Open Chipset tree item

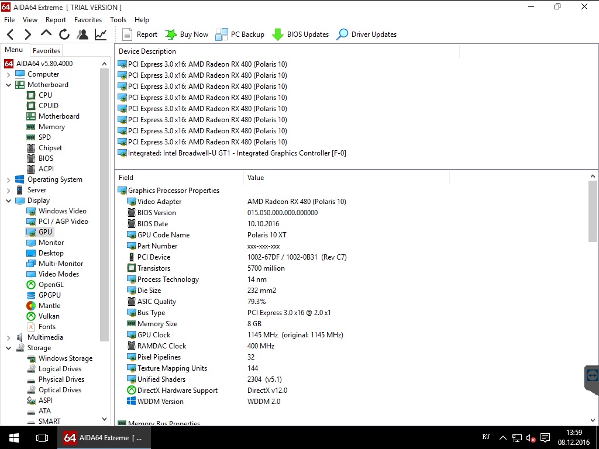[x=50, y=148]
